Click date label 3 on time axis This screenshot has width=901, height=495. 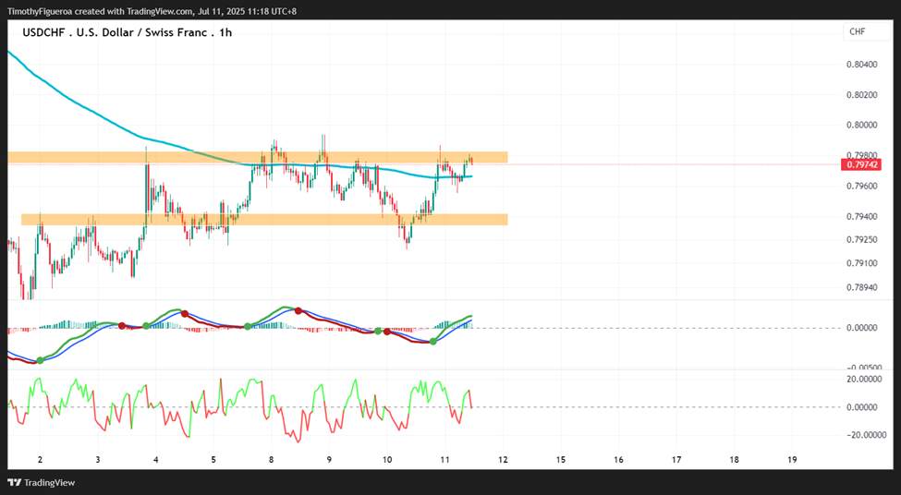point(98,460)
